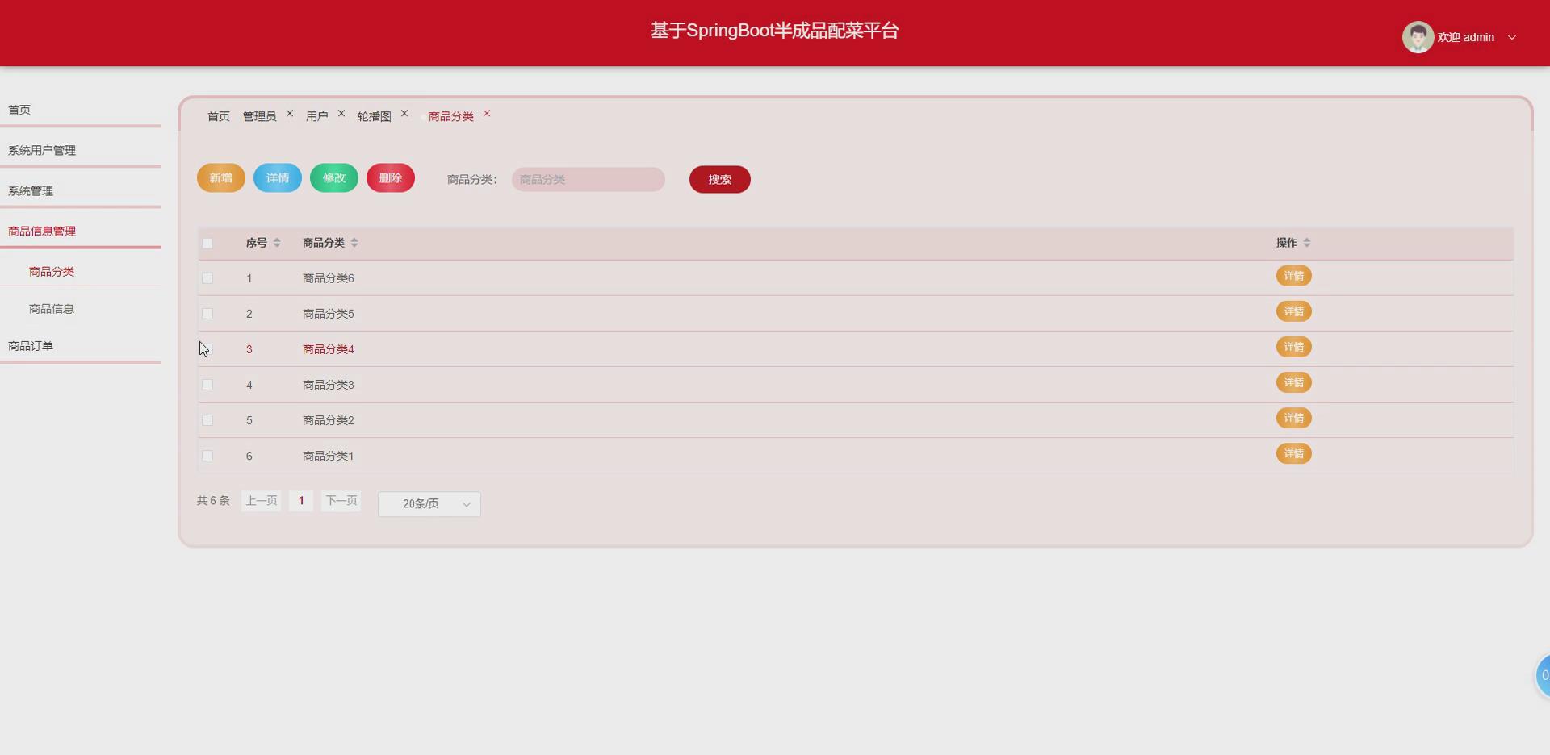Expand 系统用户管理 in the sidebar
Image resolution: width=1550 pixels, height=755 pixels.
click(x=81, y=150)
